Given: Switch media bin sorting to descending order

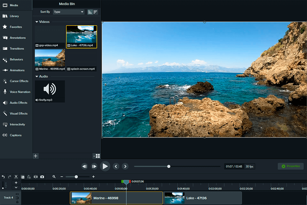Looking at the screenshot, I should tap(95, 12).
